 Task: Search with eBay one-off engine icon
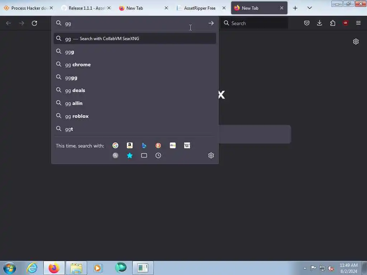(x=173, y=145)
